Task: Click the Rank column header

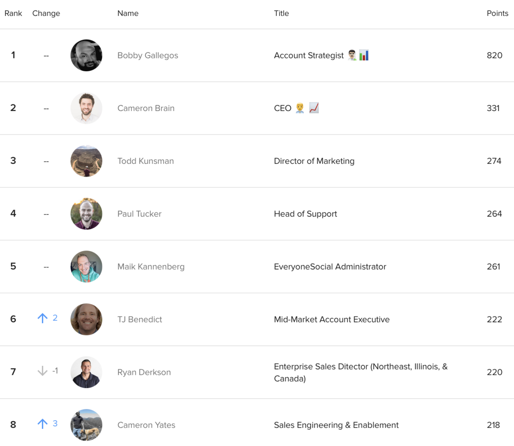Action: click(13, 13)
